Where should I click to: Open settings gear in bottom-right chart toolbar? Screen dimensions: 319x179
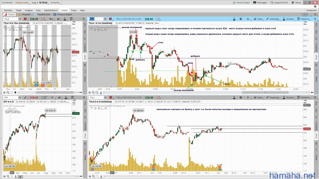[x=241, y=97]
